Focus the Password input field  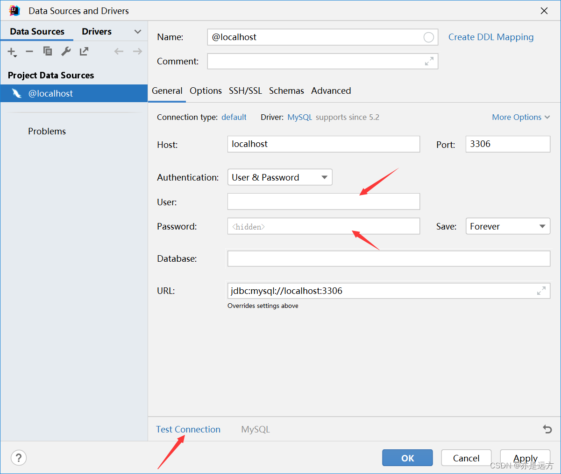click(324, 226)
